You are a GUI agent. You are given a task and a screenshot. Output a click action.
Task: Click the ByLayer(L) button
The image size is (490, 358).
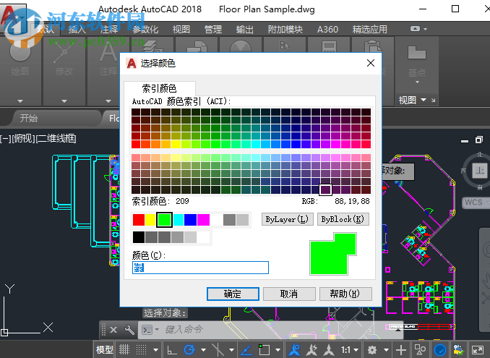[287, 219]
